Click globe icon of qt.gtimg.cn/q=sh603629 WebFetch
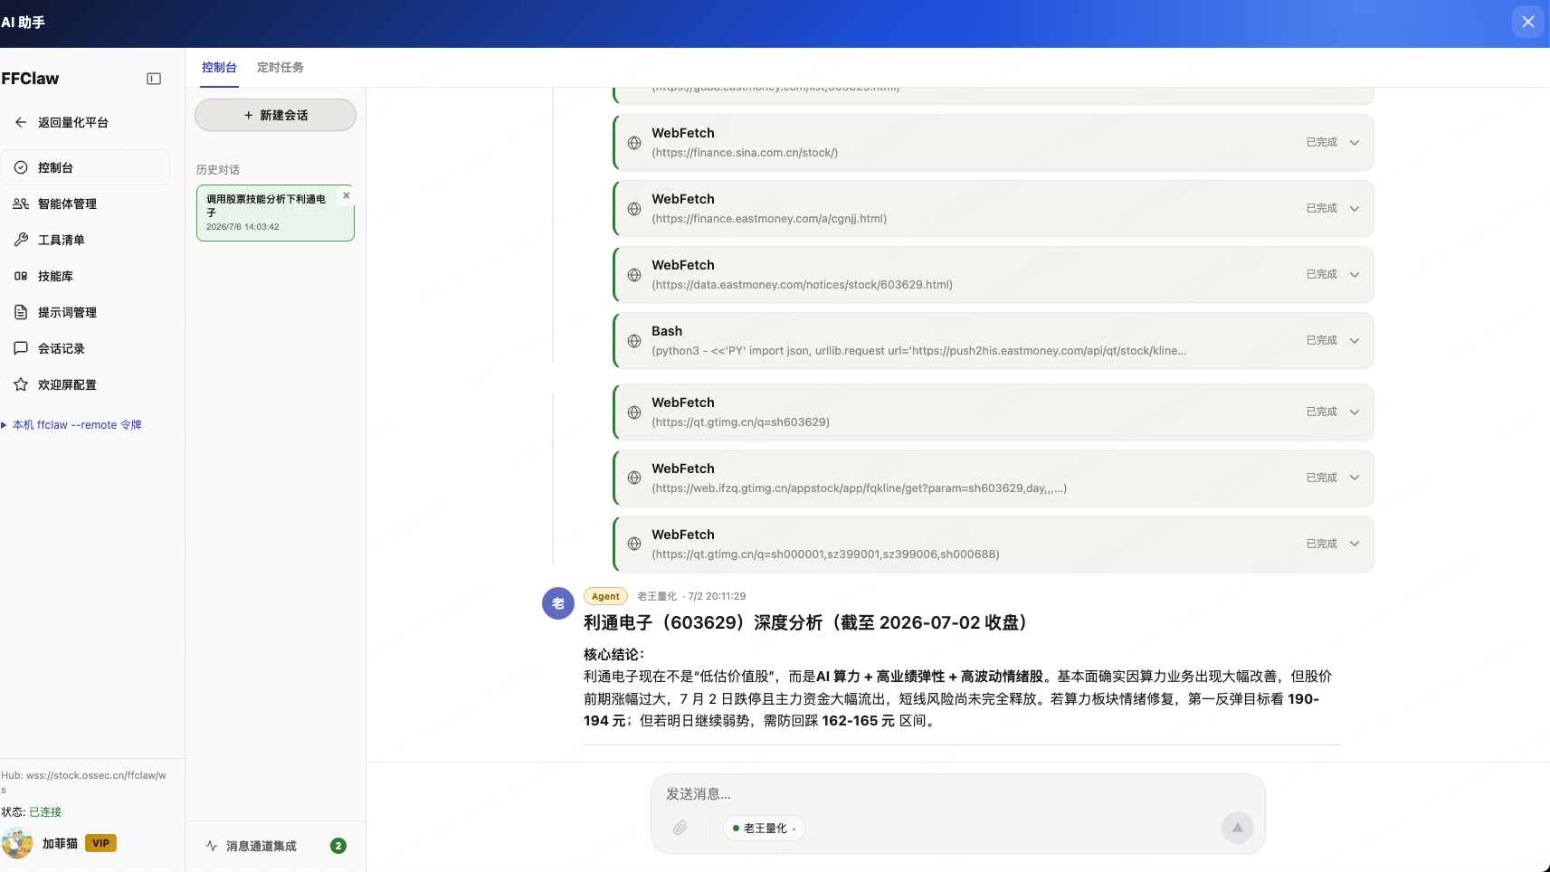The image size is (1550, 872). tap(634, 412)
